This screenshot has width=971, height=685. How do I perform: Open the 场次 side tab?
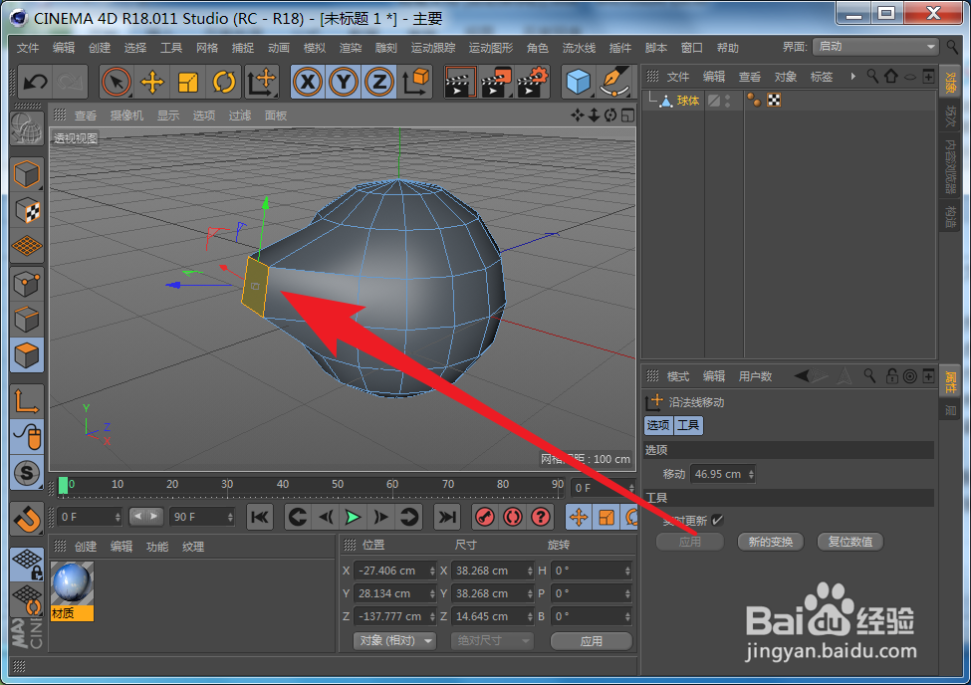pyautogui.click(x=950, y=115)
